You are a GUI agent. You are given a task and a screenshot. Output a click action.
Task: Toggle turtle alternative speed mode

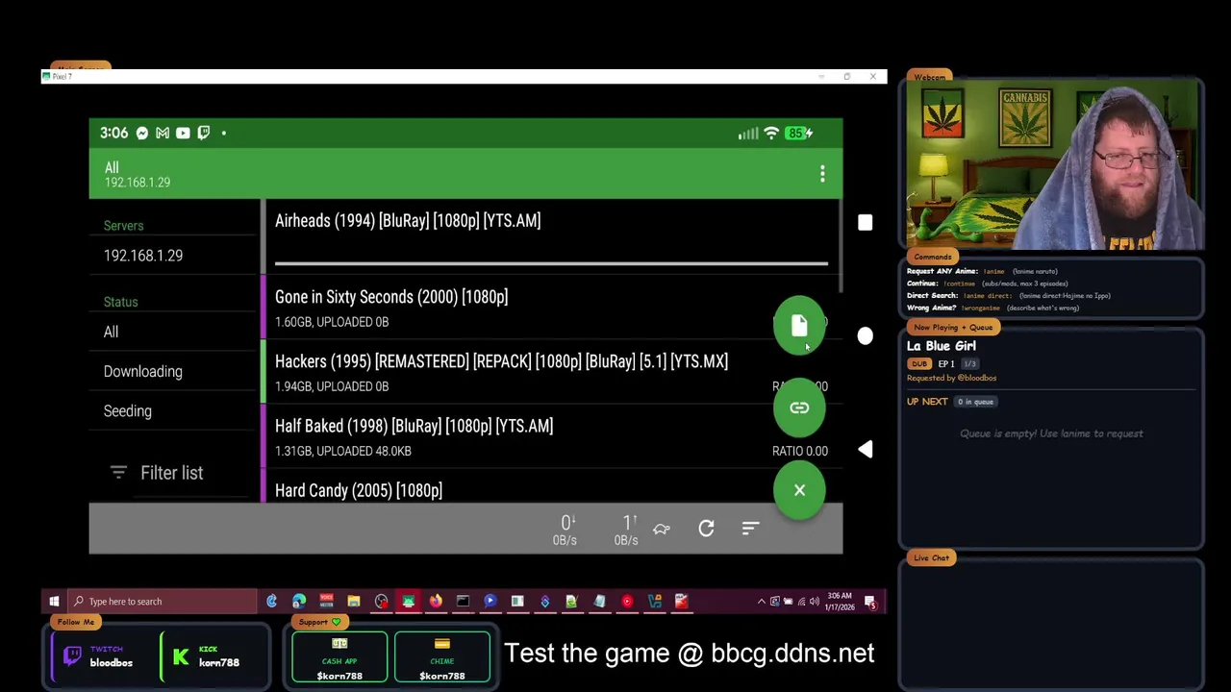(x=662, y=529)
